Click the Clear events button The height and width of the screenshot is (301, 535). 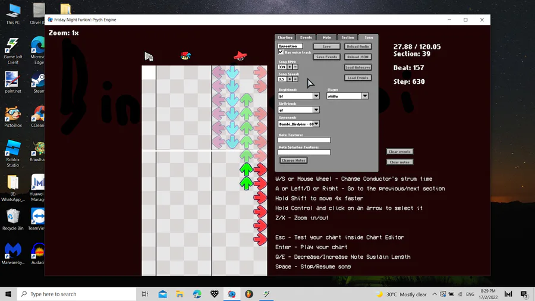click(400, 152)
